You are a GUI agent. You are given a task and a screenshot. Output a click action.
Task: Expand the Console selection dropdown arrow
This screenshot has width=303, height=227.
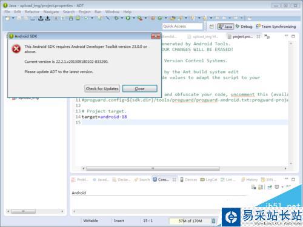click(282, 187)
